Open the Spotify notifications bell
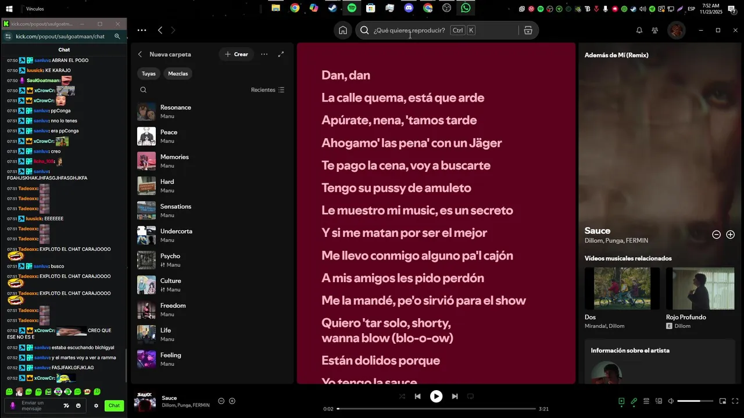 pos(639,30)
